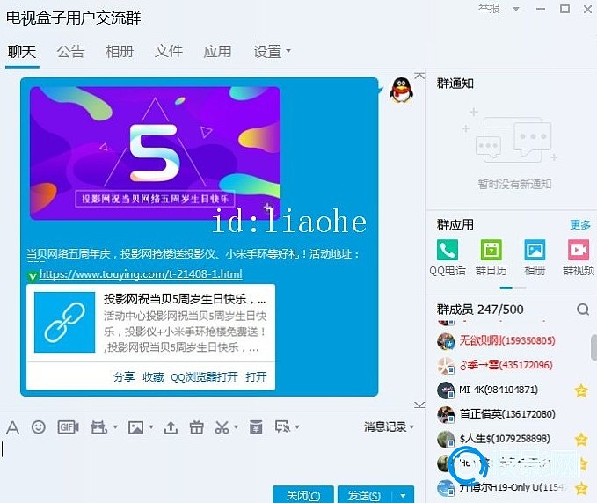The height and width of the screenshot is (503, 597).
Task: Expand send picture options arrow
Action: coord(150,426)
